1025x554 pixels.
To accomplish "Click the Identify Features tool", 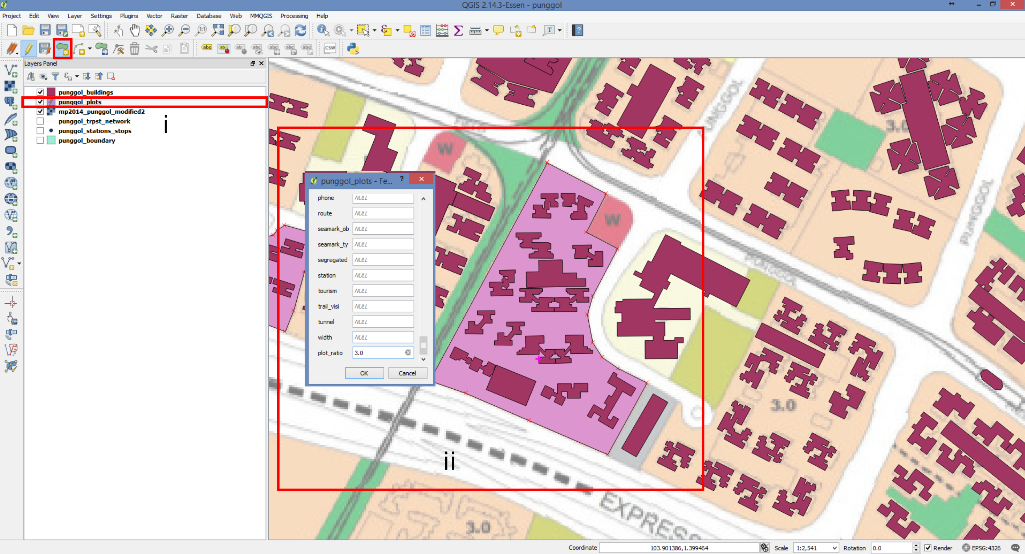I will point(323,30).
